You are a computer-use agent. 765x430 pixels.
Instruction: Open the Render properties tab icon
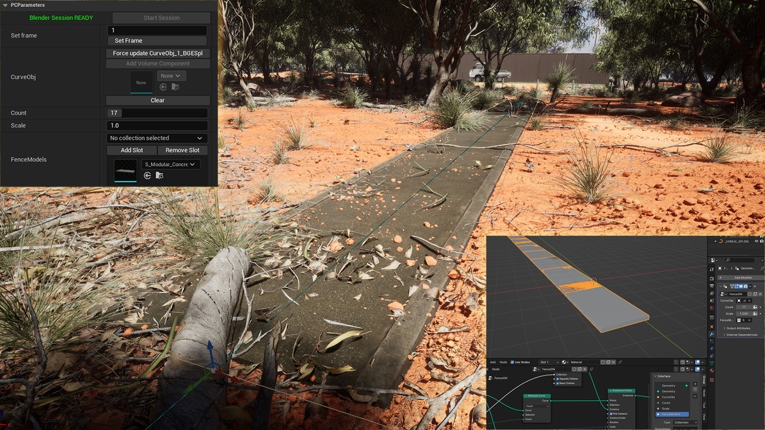712,278
